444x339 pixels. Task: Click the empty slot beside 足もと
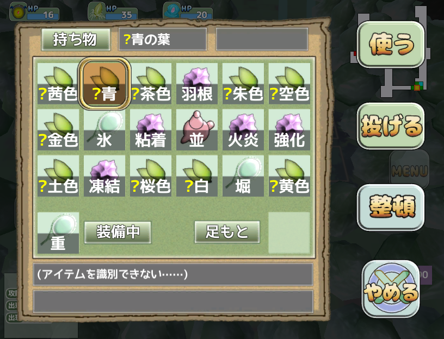289,233
